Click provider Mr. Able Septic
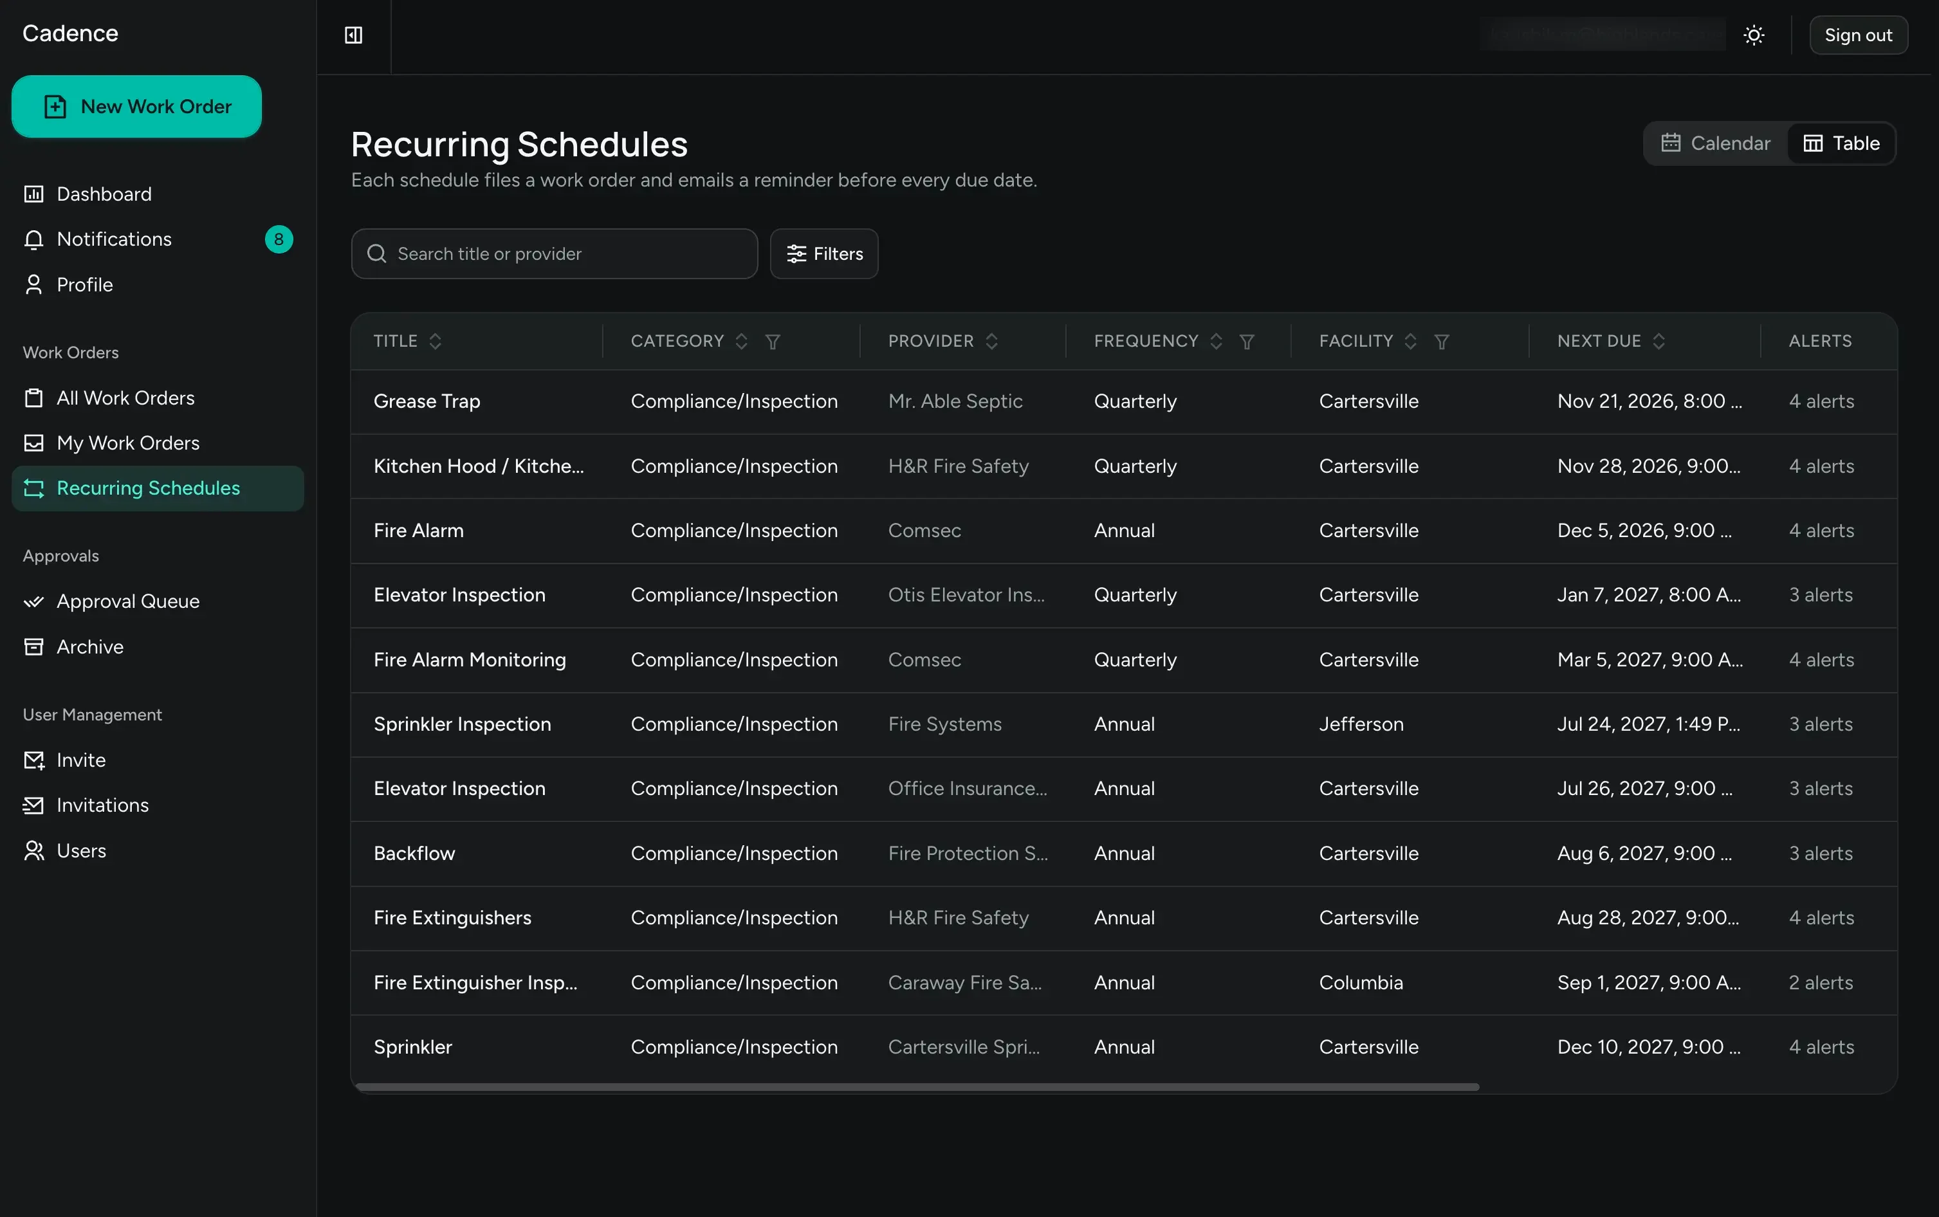The height and width of the screenshot is (1217, 1939). pos(955,401)
